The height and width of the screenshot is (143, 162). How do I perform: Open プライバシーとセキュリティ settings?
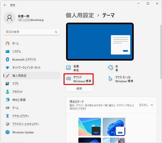(x=32, y=124)
